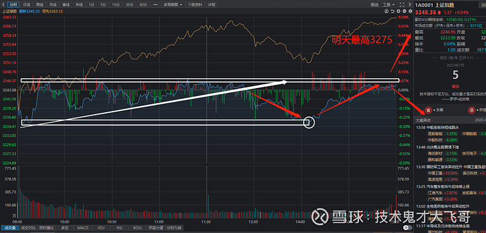Open the 诊股 diagnosis button
Screen dimensions: 486x233
click(x=211, y=5)
